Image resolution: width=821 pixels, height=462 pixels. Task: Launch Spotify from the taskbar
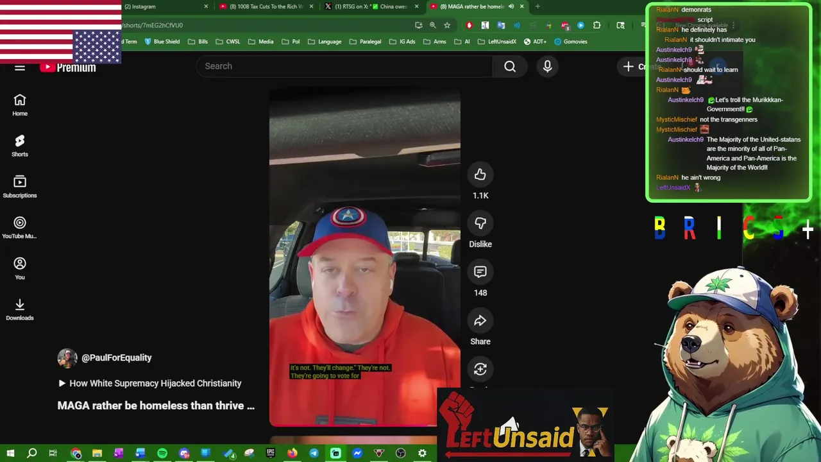162,454
